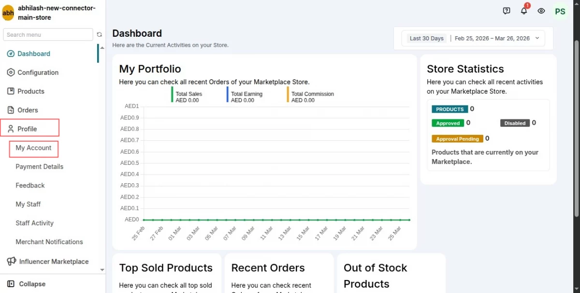Open the Feedback menu item
Image resolution: width=580 pixels, height=293 pixels.
[30, 186]
